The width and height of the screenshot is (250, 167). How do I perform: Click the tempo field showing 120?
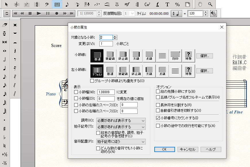[x=195, y=13]
